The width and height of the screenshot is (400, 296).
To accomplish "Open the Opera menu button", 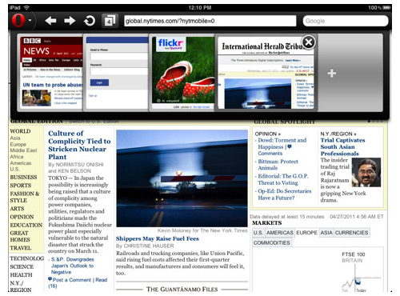I will point(18,21).
